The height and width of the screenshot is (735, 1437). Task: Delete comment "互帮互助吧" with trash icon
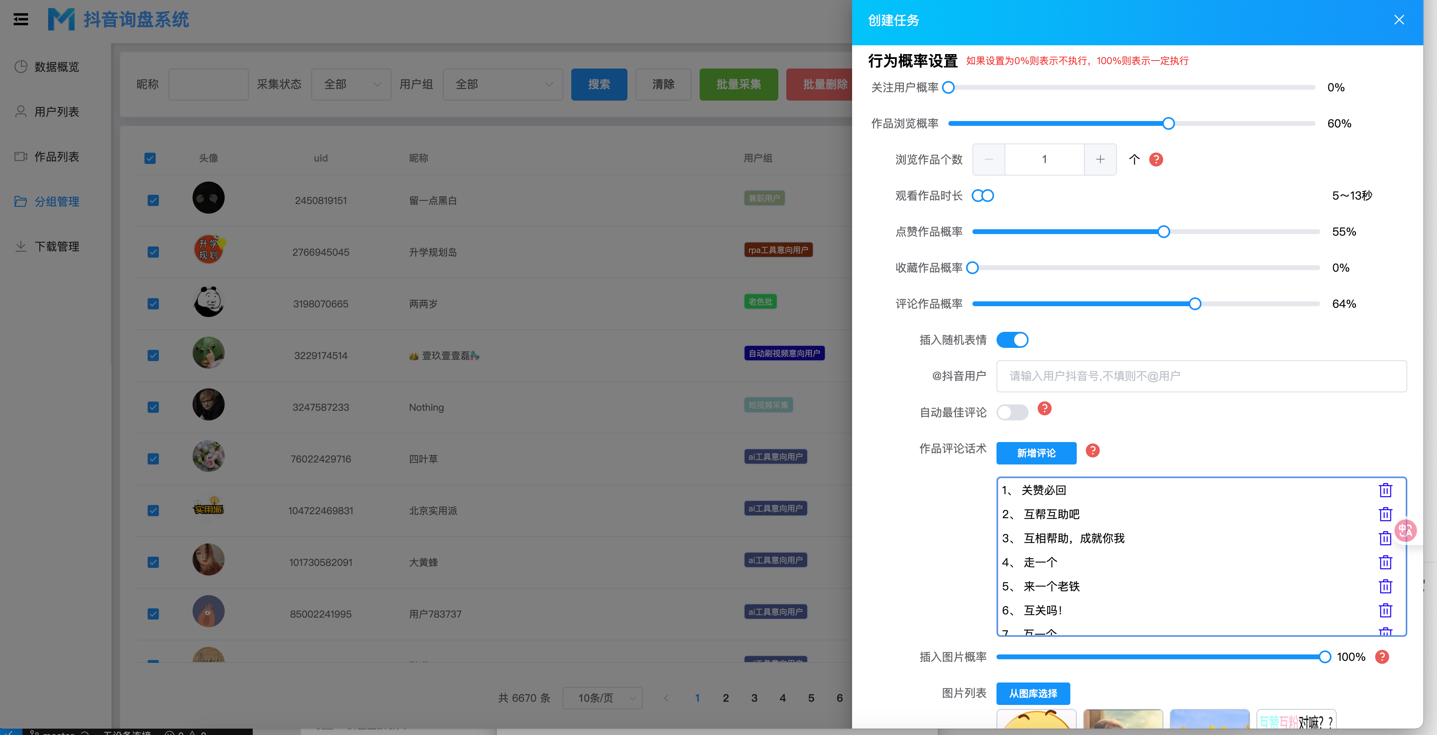[x=1385, y=514]
